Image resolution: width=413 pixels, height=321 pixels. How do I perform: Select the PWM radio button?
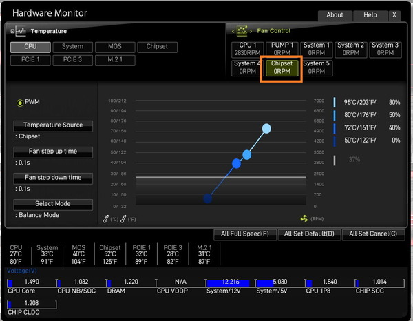click(x=20, y=103)
